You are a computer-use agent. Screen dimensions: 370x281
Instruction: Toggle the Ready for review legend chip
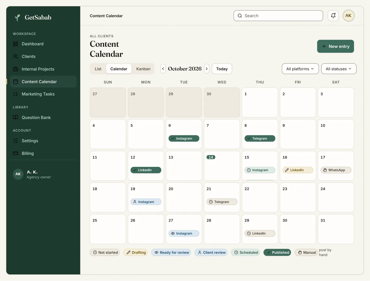pyautogui.click(x=171, y=253)
